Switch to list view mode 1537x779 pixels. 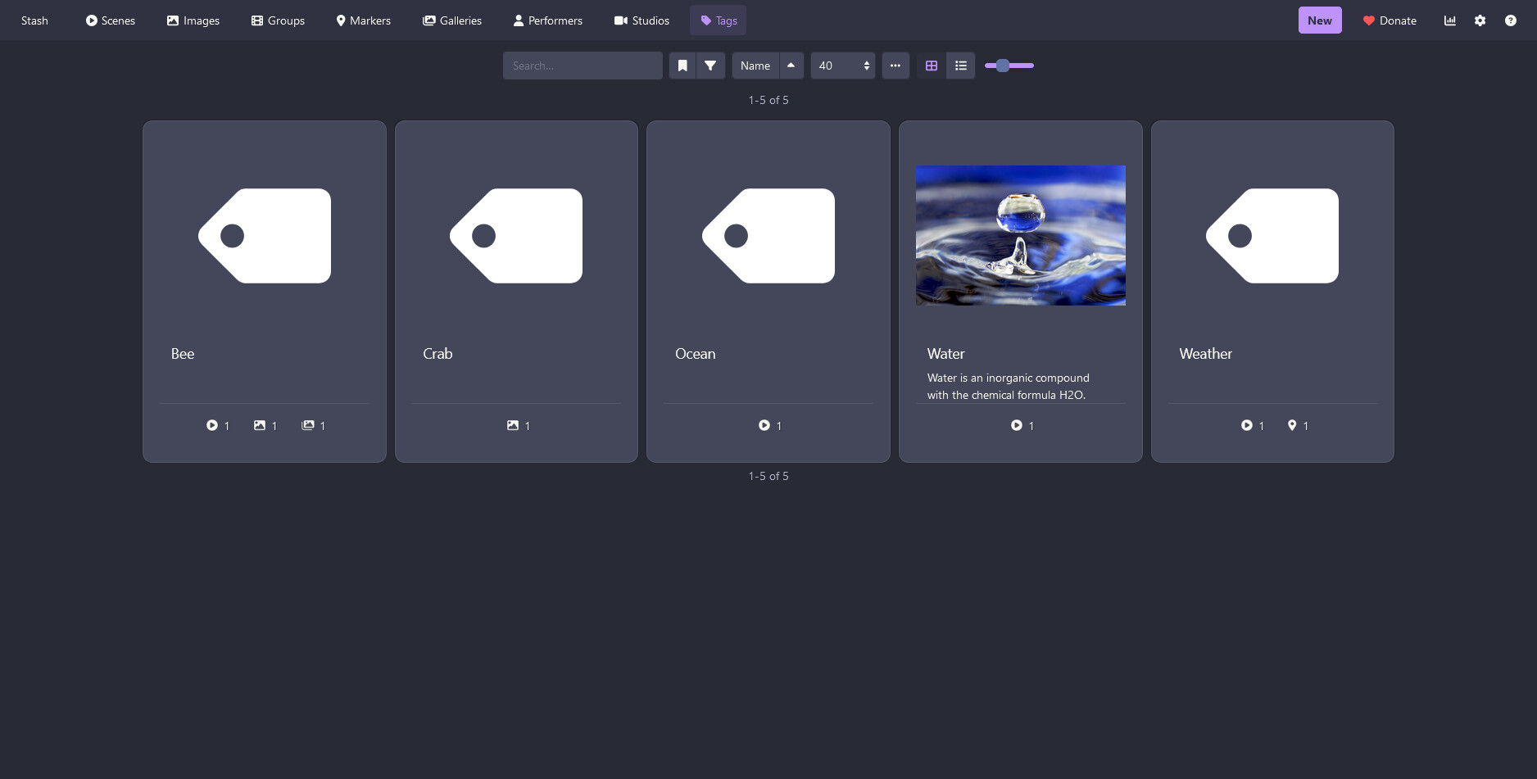961,66
